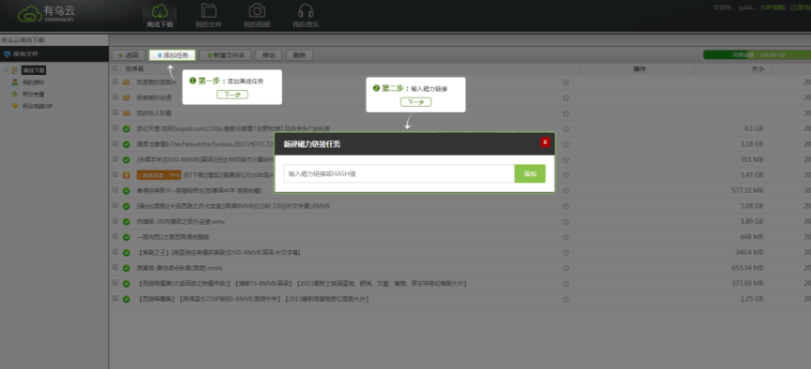This screenshot has height=369, width=811.
Task: Click the 积分兑换VIP diamond icon in sidebar
Action: pyautogui.click(x=15, y=106)
